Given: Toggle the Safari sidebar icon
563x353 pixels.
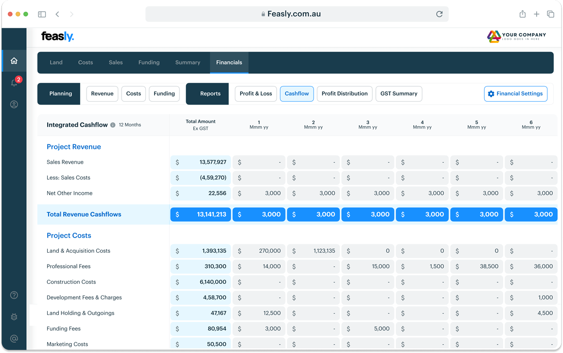Looking at the screenshot, I should pyautogui.click(x=42, y=14).
